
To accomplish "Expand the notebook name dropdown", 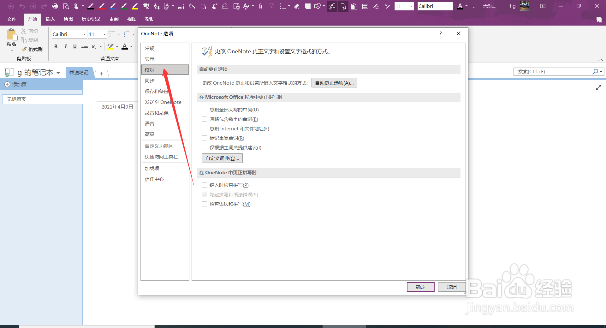I will pyautogui.click(x=58, y=73).
